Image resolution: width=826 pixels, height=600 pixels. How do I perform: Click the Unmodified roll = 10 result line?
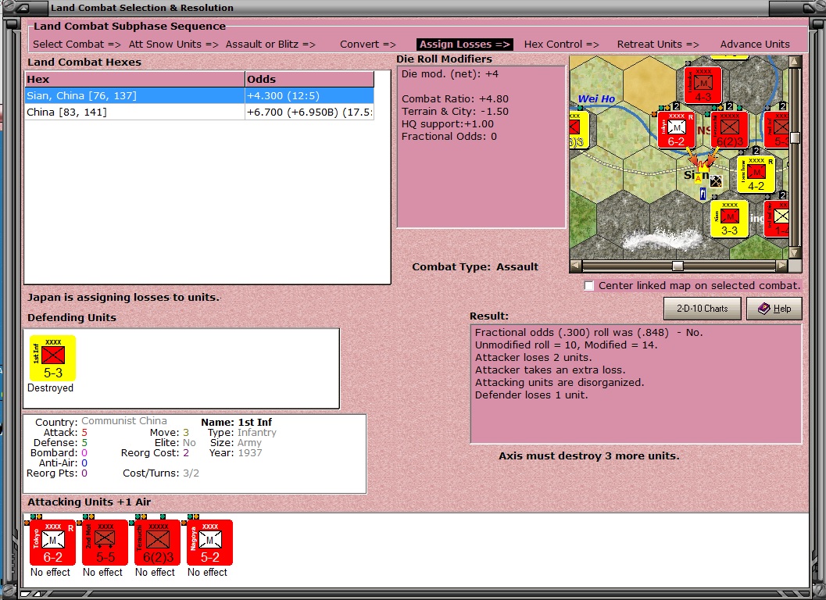point(566,345)
